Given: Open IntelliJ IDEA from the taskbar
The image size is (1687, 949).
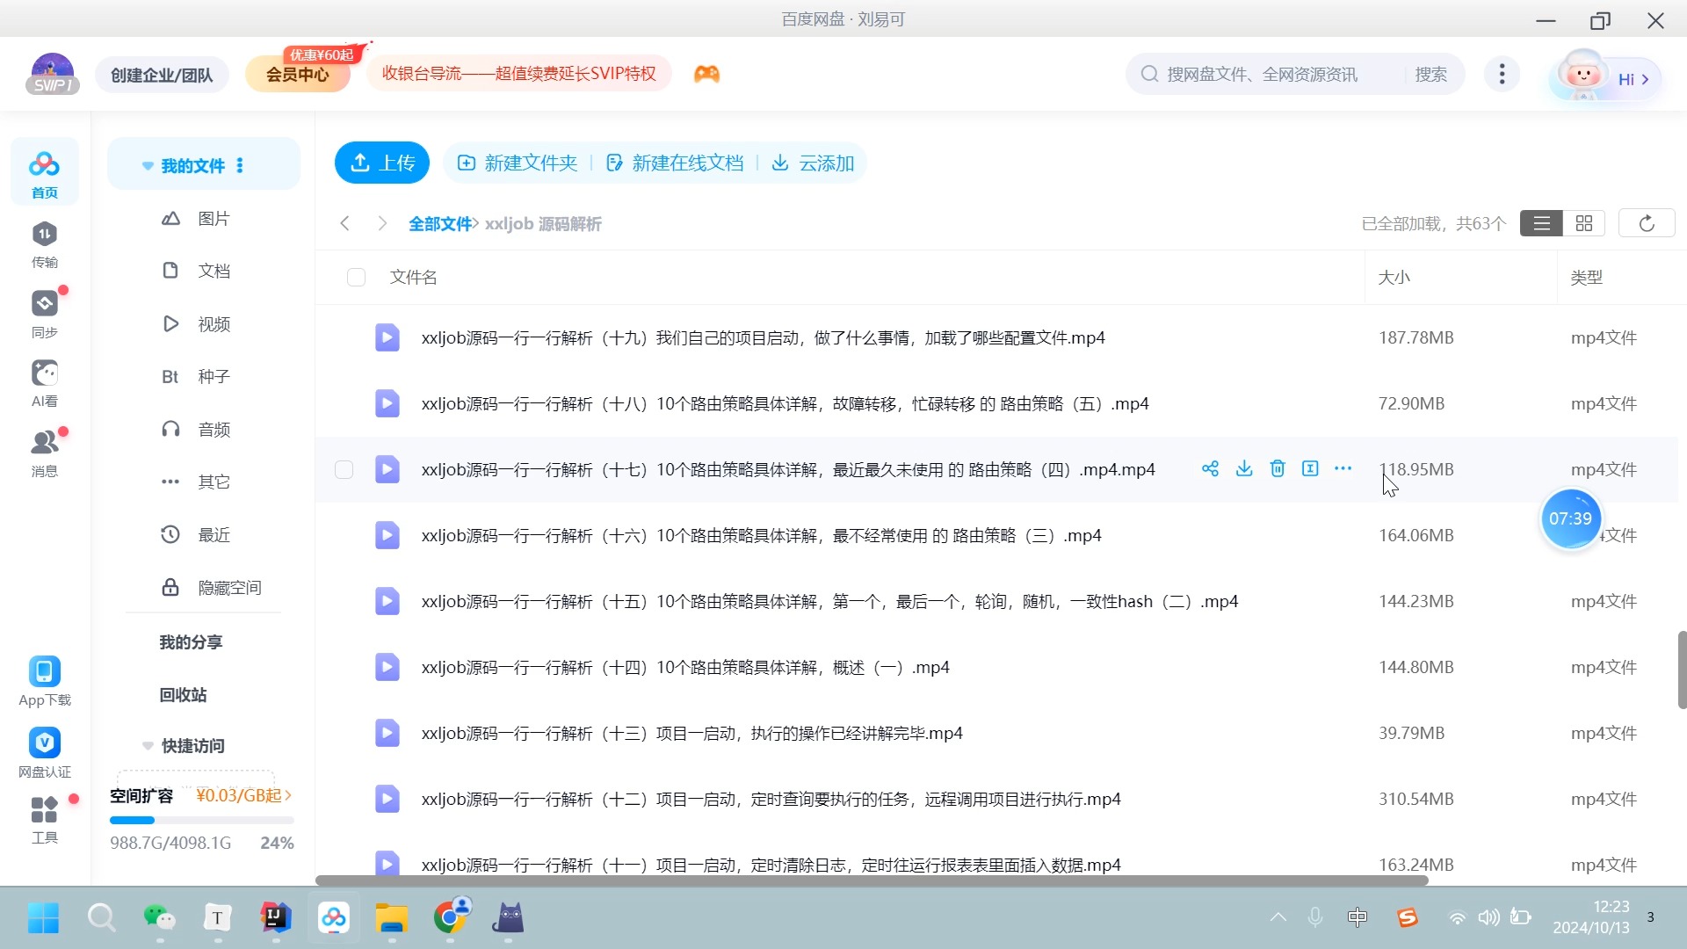Looking at the screenshot, I should tap(275, 918).
